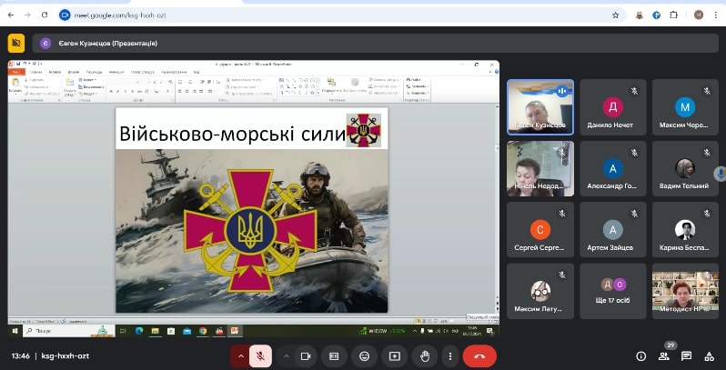726x370 pixels.
Task: Leave the call with the red button
Action: [479, 356]
